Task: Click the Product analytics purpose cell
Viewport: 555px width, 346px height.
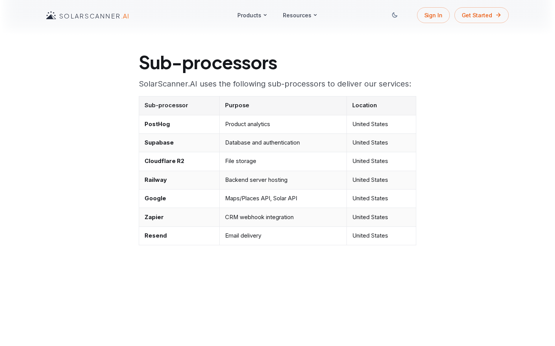Action: tap(283, 124)
